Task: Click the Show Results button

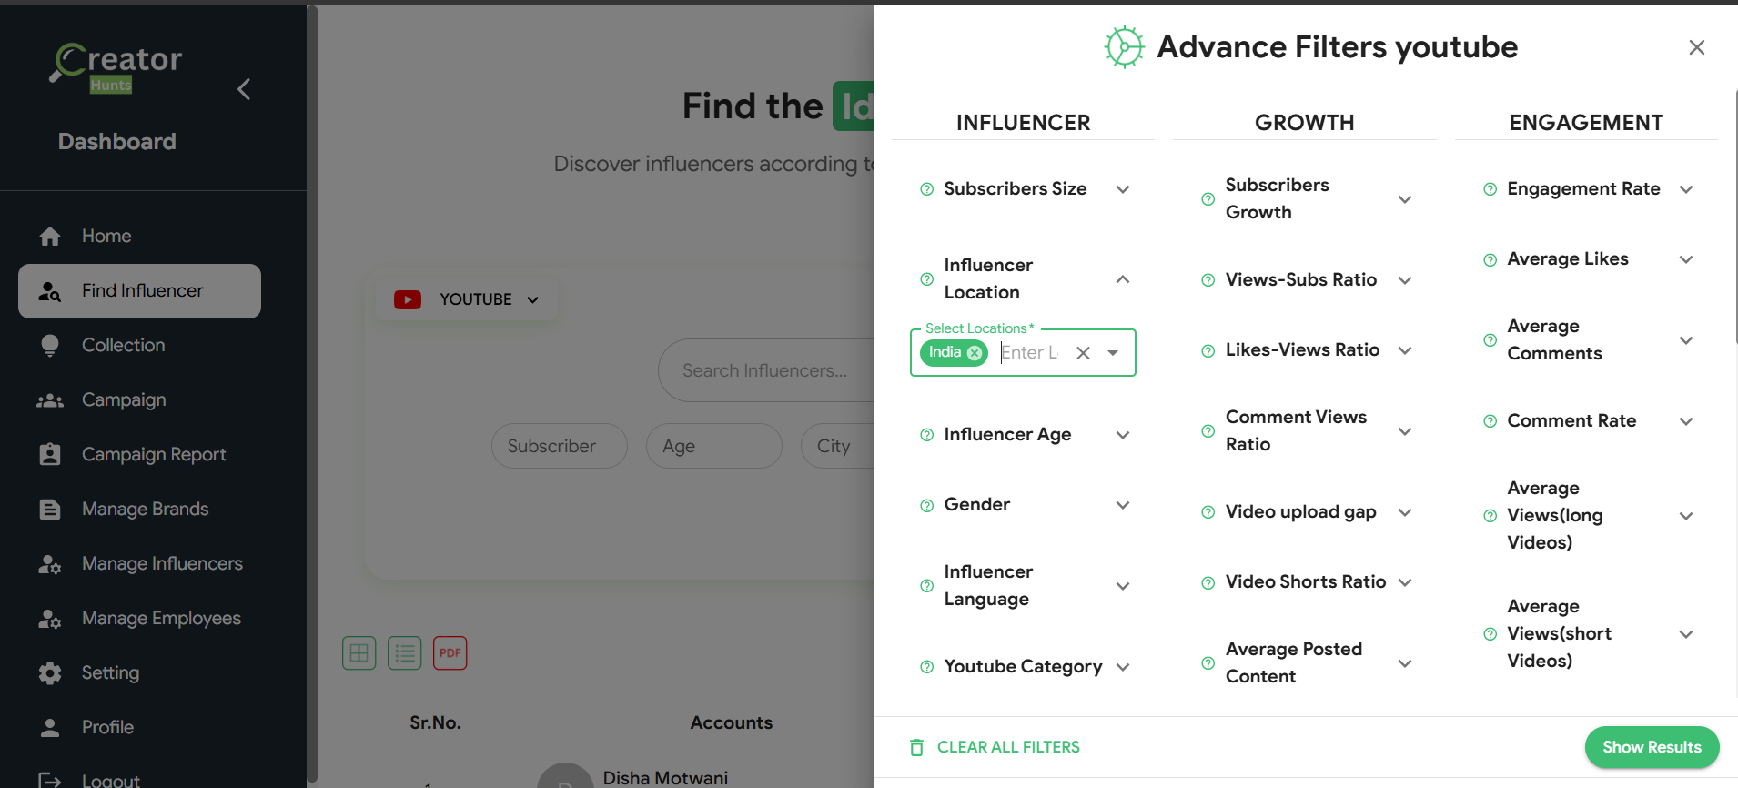Action: (1651, 747)
